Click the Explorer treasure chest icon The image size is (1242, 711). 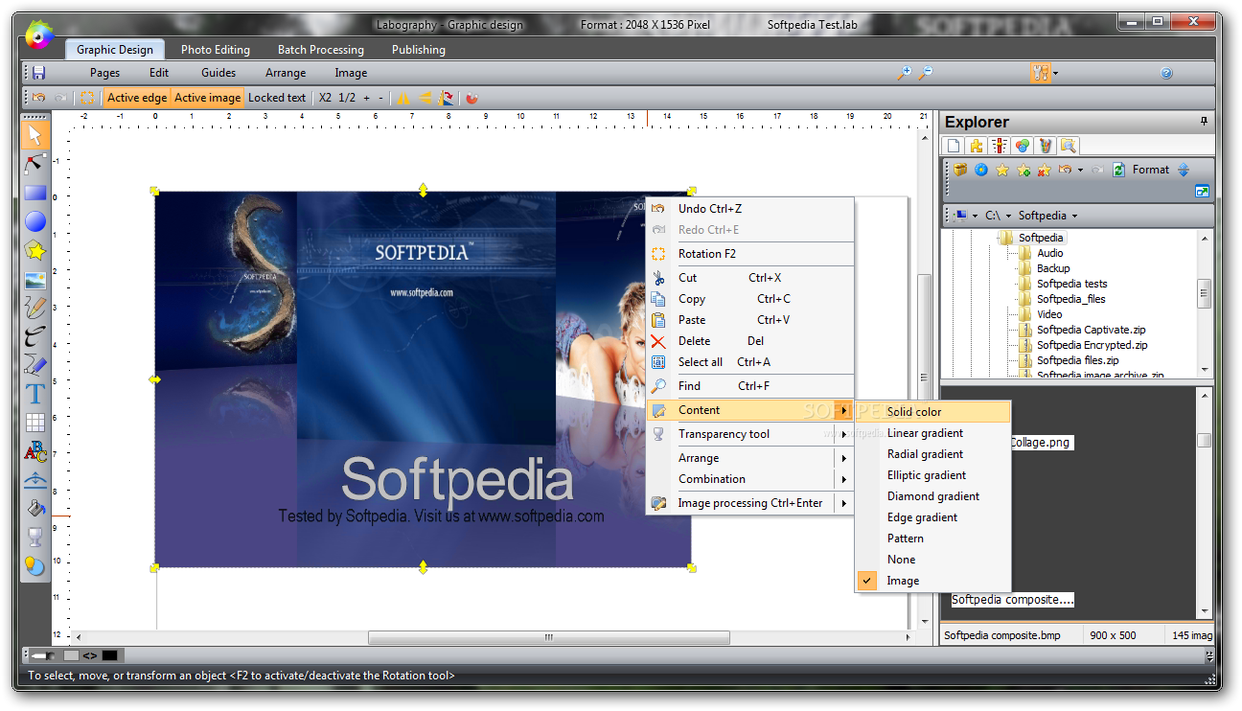(960, 170)
